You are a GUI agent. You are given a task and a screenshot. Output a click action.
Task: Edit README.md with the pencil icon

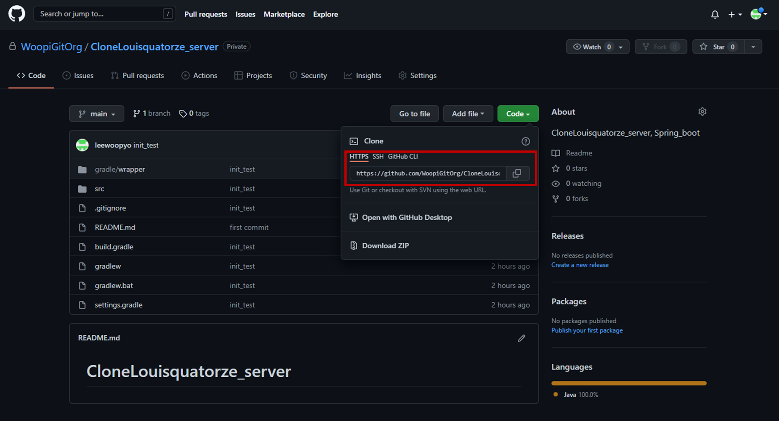click(521, 338)
